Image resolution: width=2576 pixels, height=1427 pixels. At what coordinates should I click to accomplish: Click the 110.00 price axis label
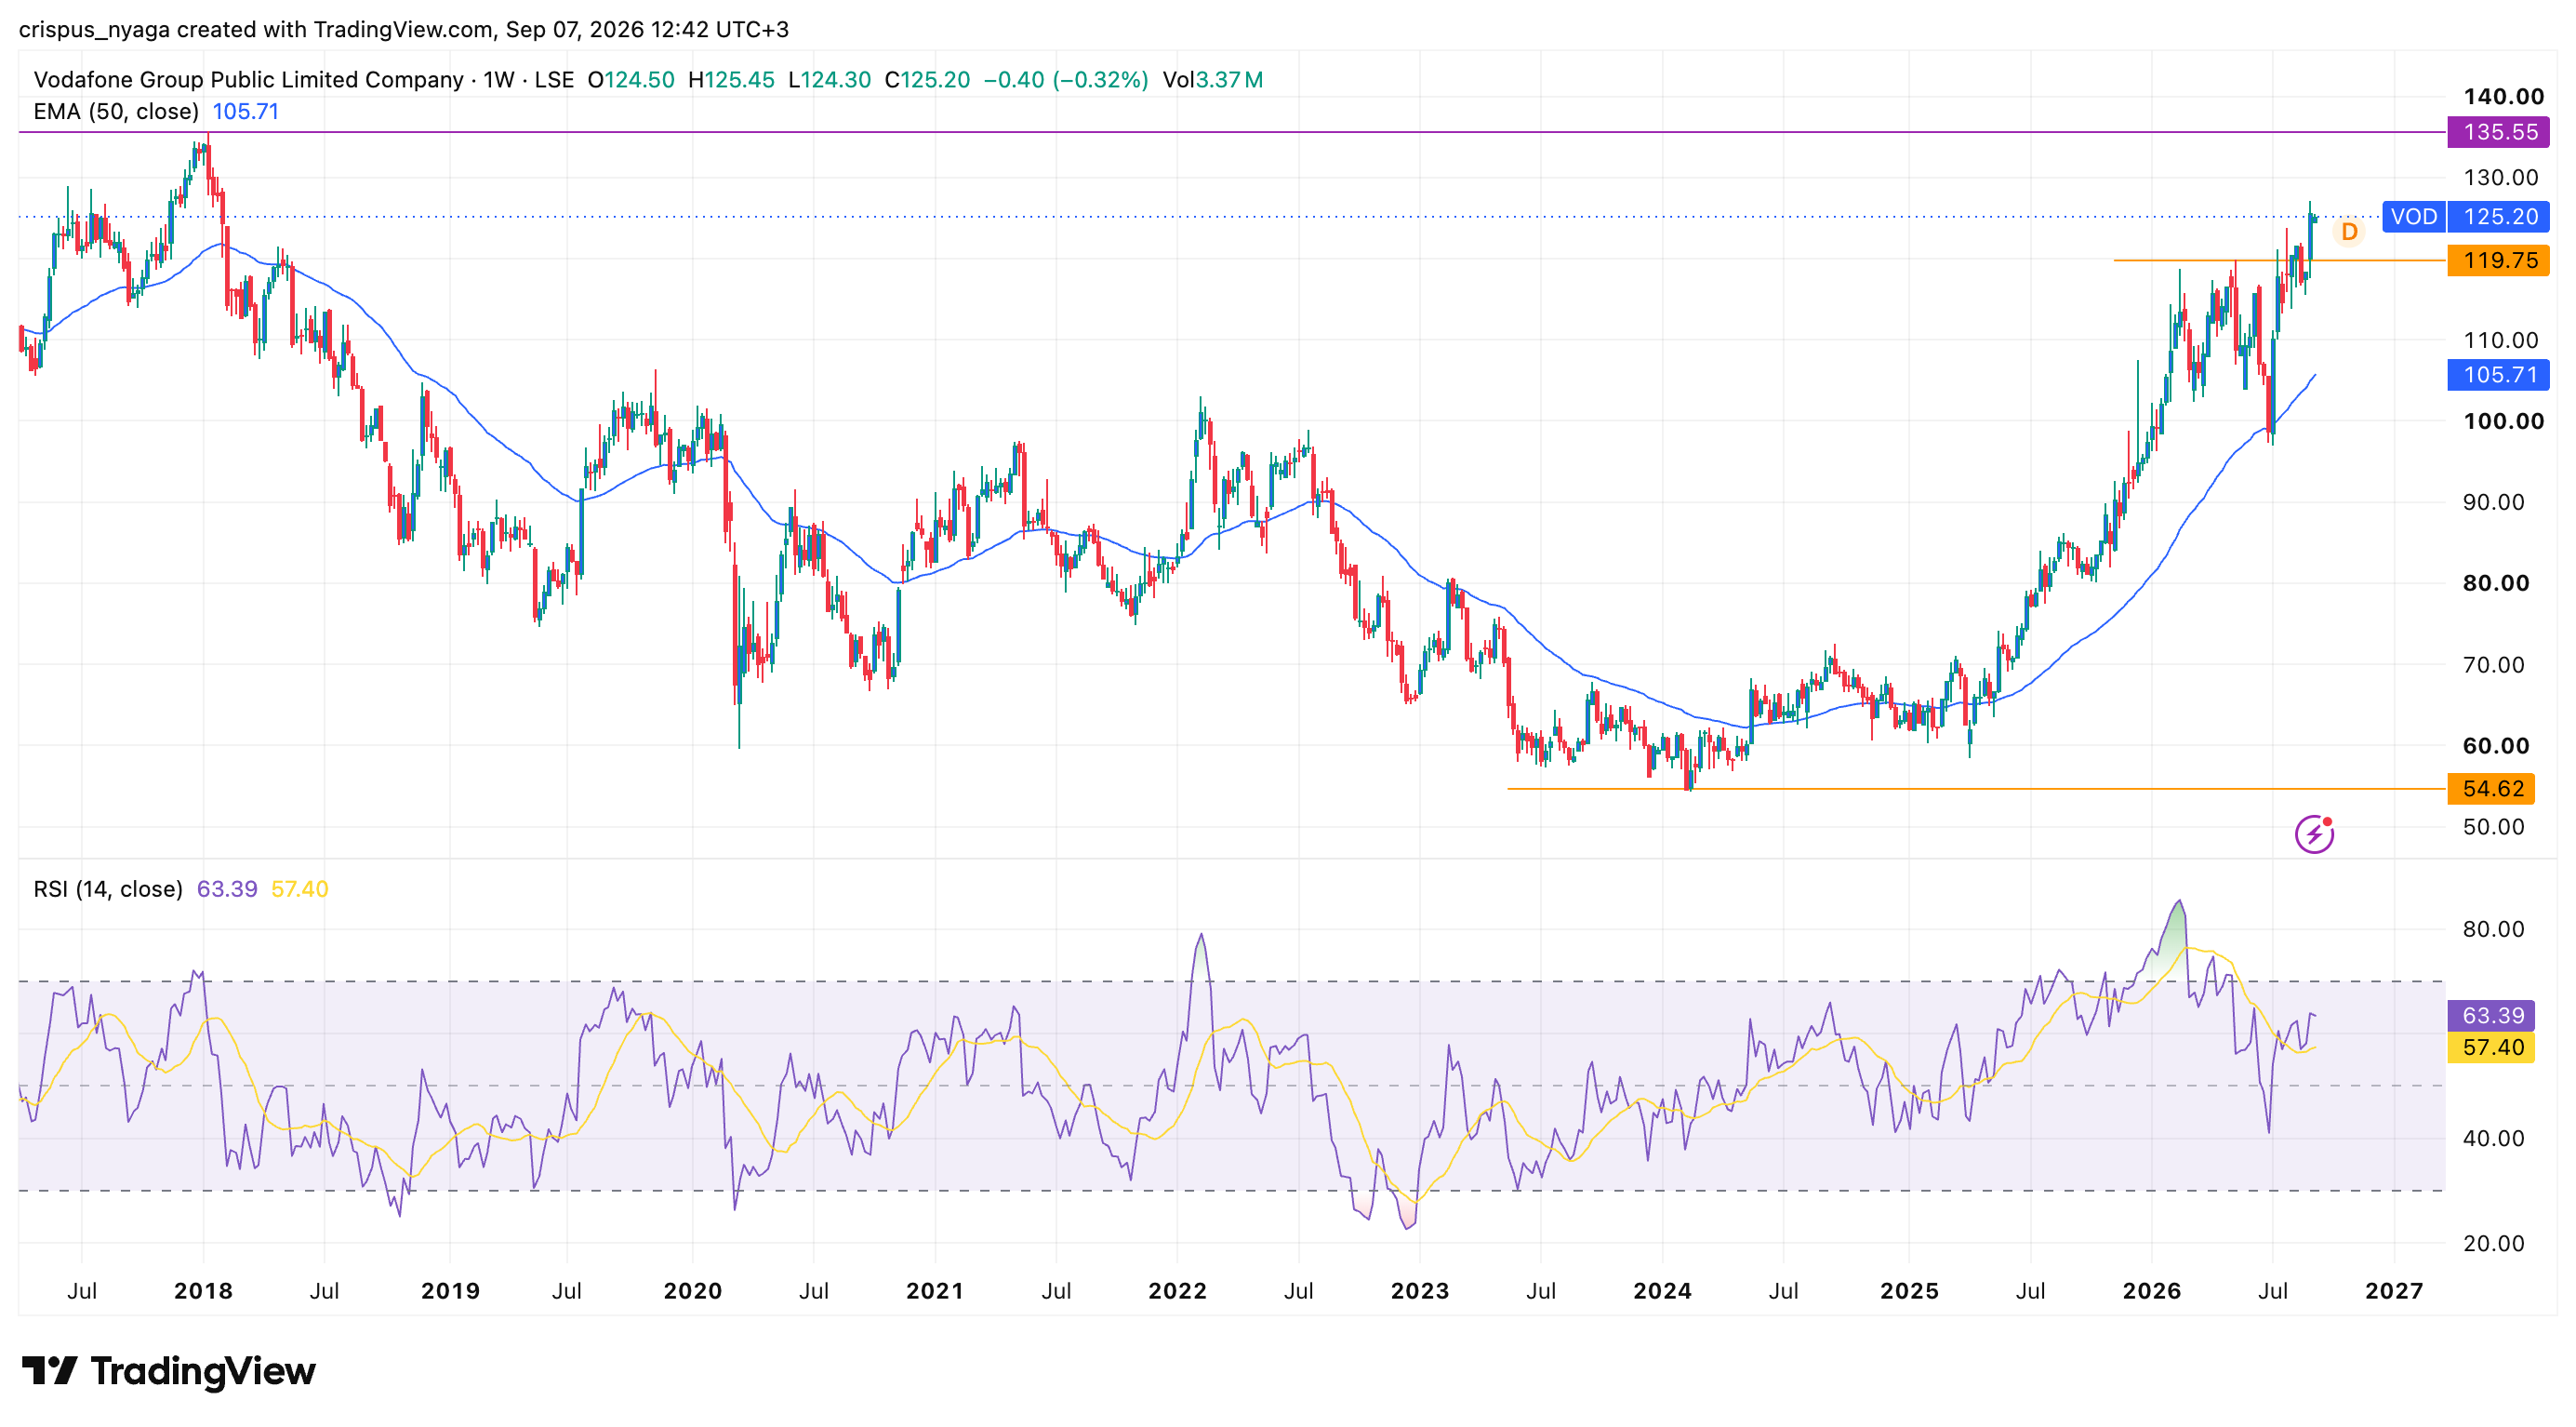click(x=2500, y=340)
